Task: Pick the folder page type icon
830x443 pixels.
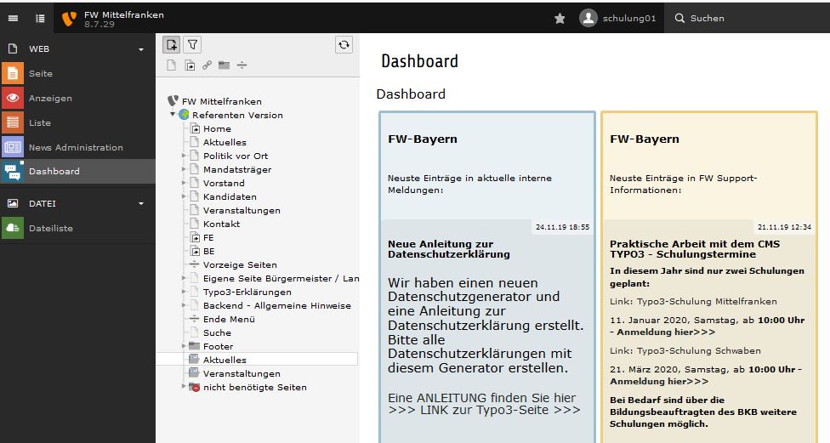Action: [225, 65]
